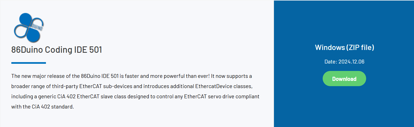Click the final line "with the CiA 402 standard."
This screenshot has height=127, width=414.
coord(43,107)
